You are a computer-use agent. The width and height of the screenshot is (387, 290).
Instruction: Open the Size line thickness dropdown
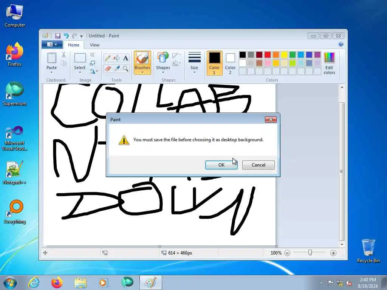point(194,63)
